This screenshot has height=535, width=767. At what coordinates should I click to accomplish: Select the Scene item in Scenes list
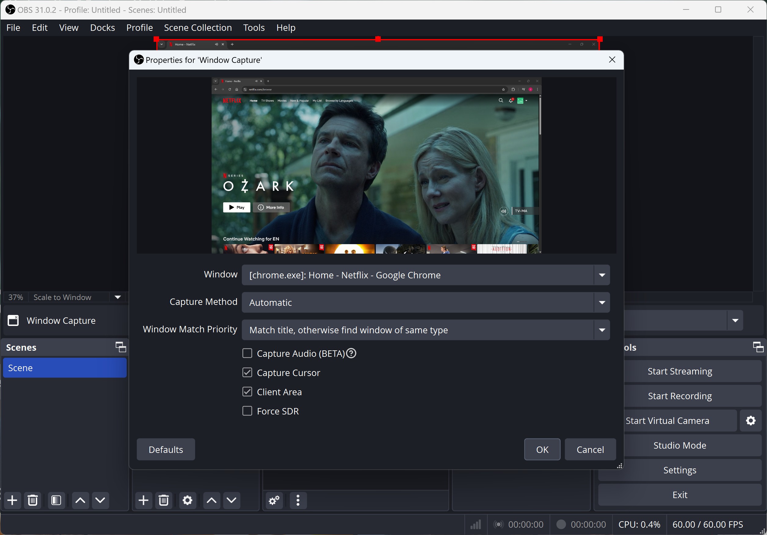point(65,368)
